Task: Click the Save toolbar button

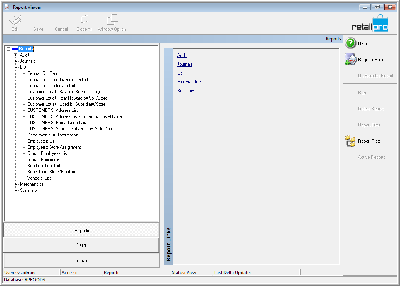Action: tap(38, 29)
